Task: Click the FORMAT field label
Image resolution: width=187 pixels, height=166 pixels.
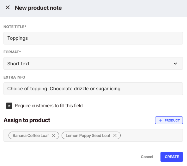Action: tap(12, 52)
